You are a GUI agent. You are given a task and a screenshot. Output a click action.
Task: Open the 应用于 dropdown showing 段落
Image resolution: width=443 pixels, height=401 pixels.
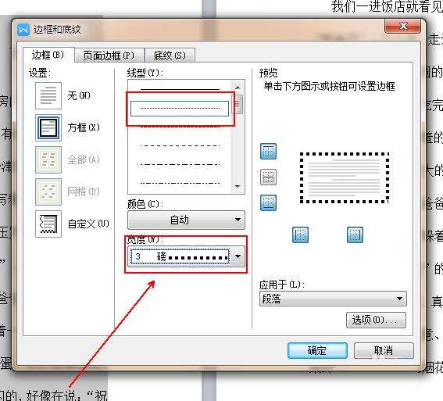333,299
